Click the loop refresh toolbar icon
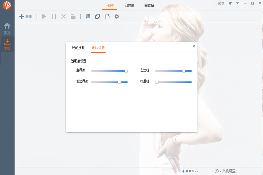This screenshot has height=175, width=263. [x=107, y=16]
